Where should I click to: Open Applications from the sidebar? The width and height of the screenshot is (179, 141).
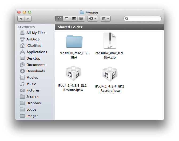point(37,52)
